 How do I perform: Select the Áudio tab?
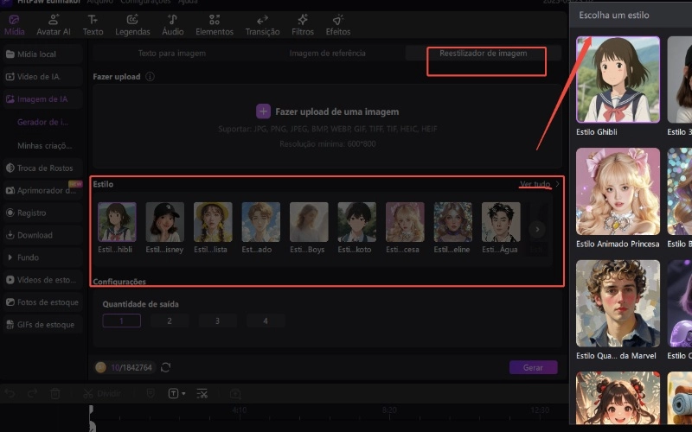(172, 26)
